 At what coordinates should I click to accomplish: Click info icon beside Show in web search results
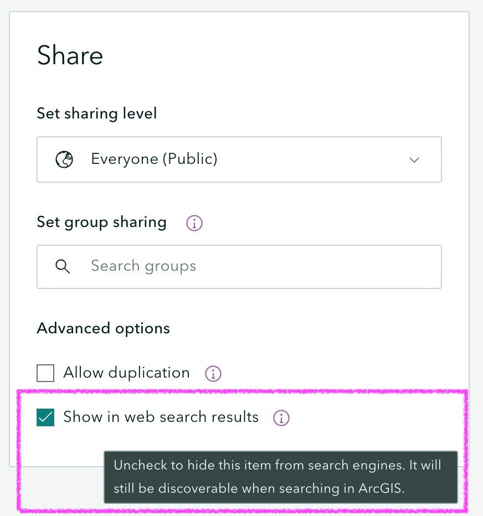[281, 418]
